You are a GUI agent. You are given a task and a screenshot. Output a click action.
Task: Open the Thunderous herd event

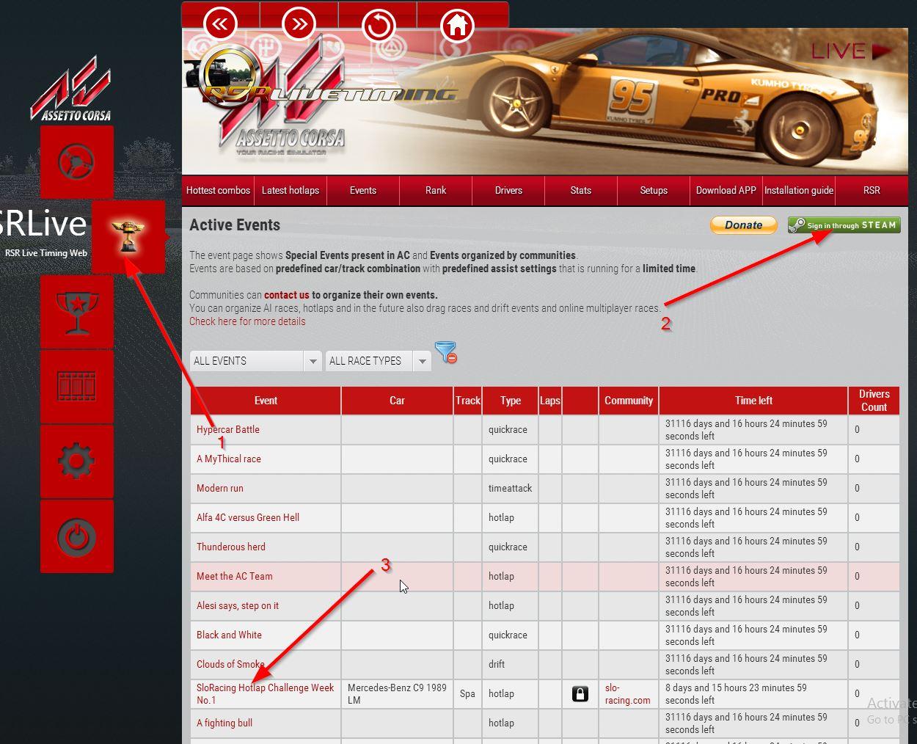[231, 547]
